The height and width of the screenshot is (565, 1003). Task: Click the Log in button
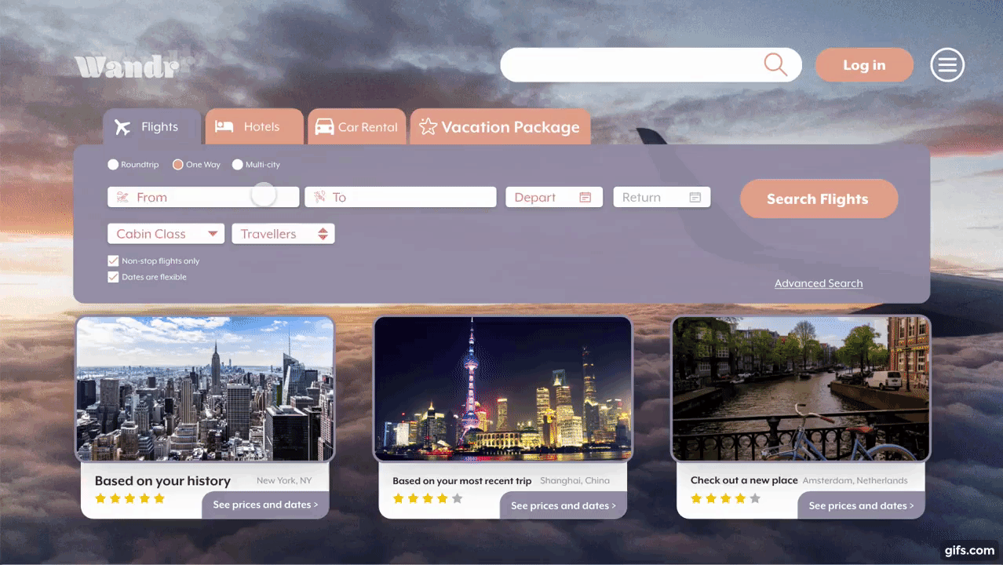click(864, 65)
